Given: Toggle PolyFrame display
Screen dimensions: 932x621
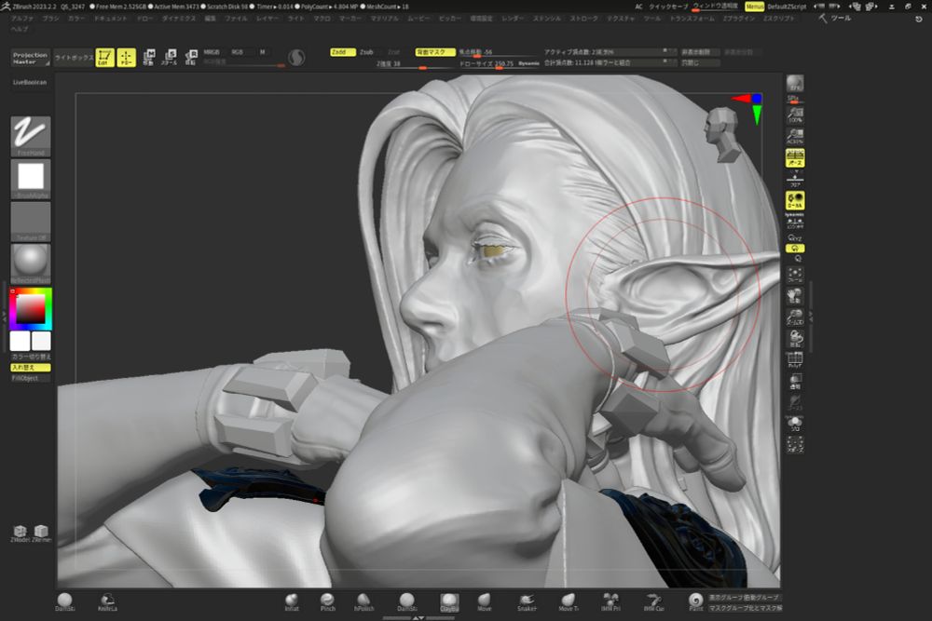Looking at the screenshot, I should (x=795, y=360).
